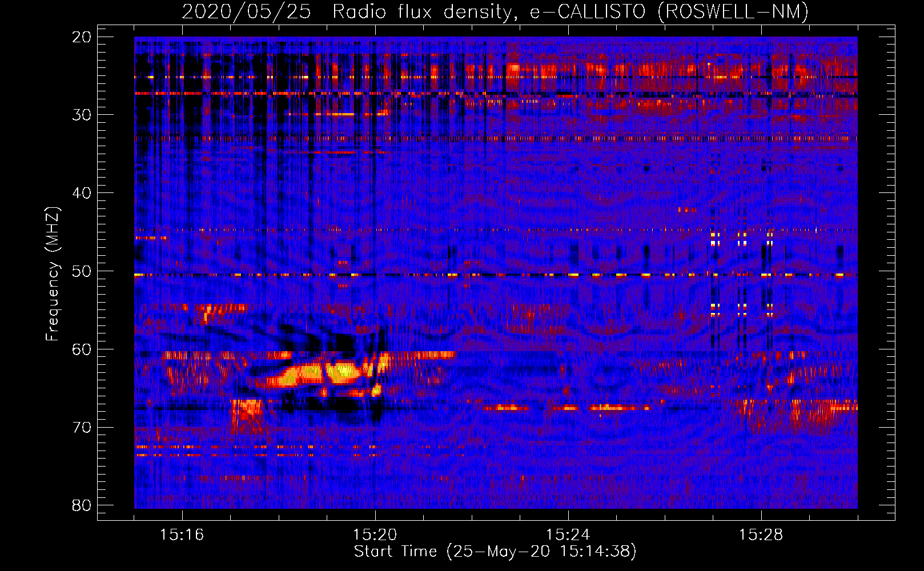The image size is (924, 571).
Task: Click the 70 frequency tick label
Action: (82, 428)
